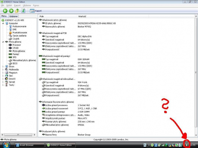Open the Pomoc menu

tap(36, 5)
